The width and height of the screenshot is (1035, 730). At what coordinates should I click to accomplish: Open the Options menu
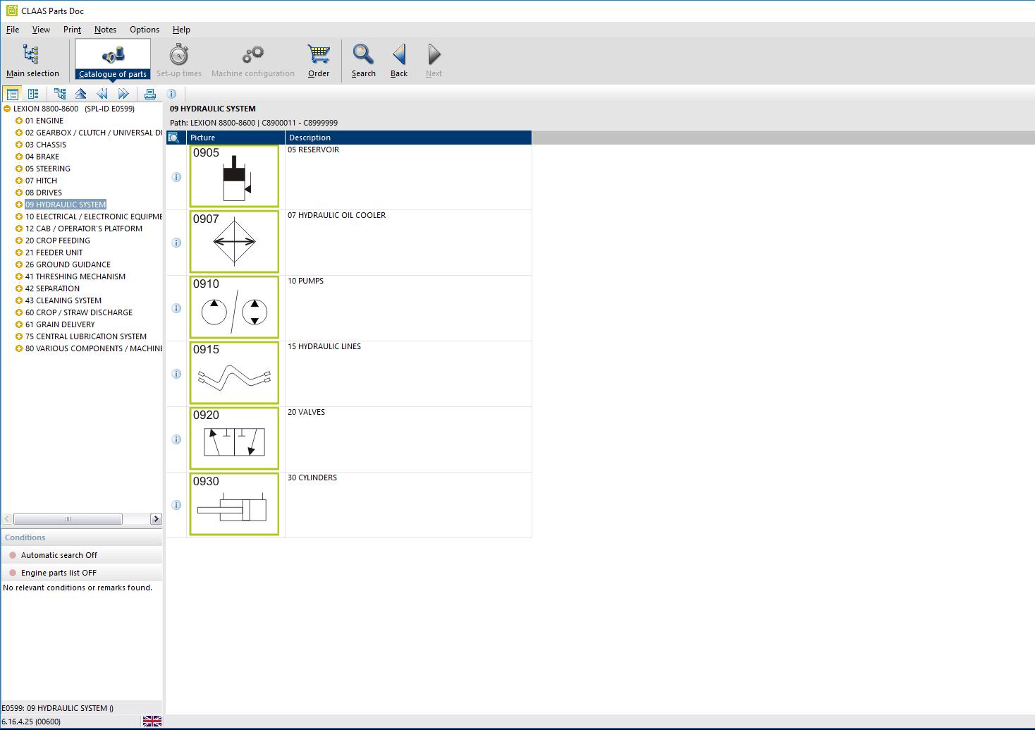coord(145,30)
